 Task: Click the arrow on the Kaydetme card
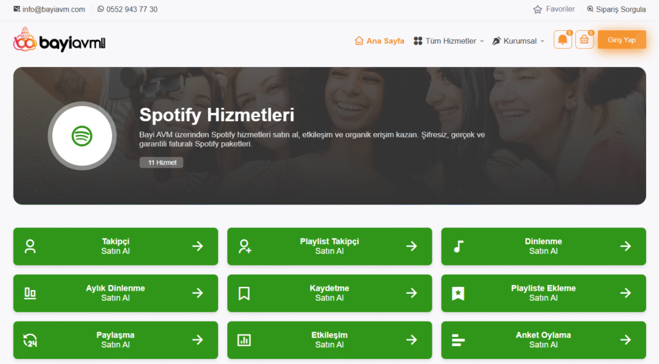411,293
